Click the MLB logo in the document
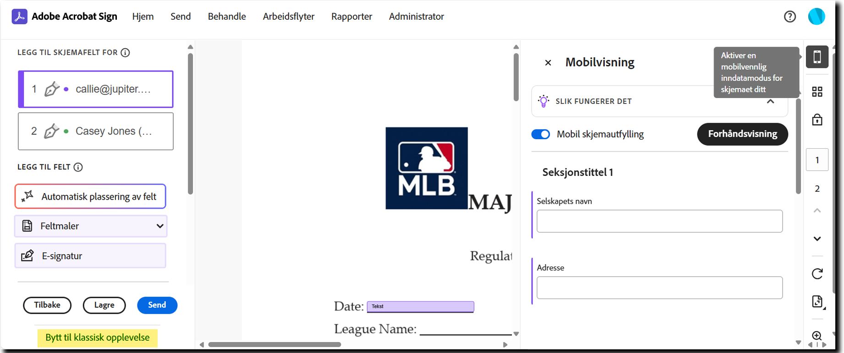This screenshot has width=844, height=353. 427,168
